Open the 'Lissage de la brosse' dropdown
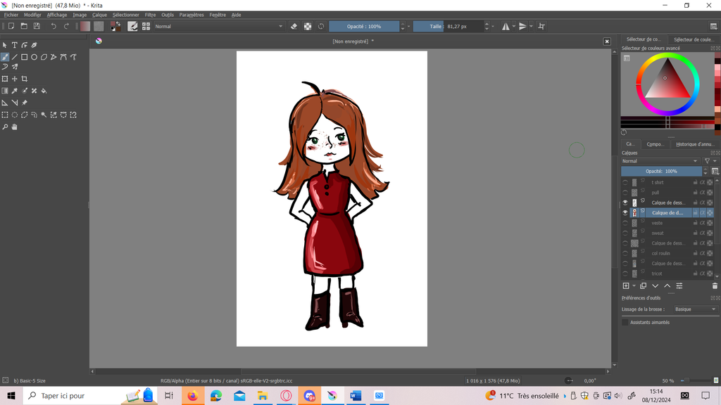The height and width of the screenshot is (405, 721). [x=694, y=309]
